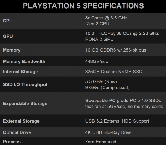Select the Memory Bandwidth label
The width and height of the screenshot is (166, 145).
tap(24, 61)
